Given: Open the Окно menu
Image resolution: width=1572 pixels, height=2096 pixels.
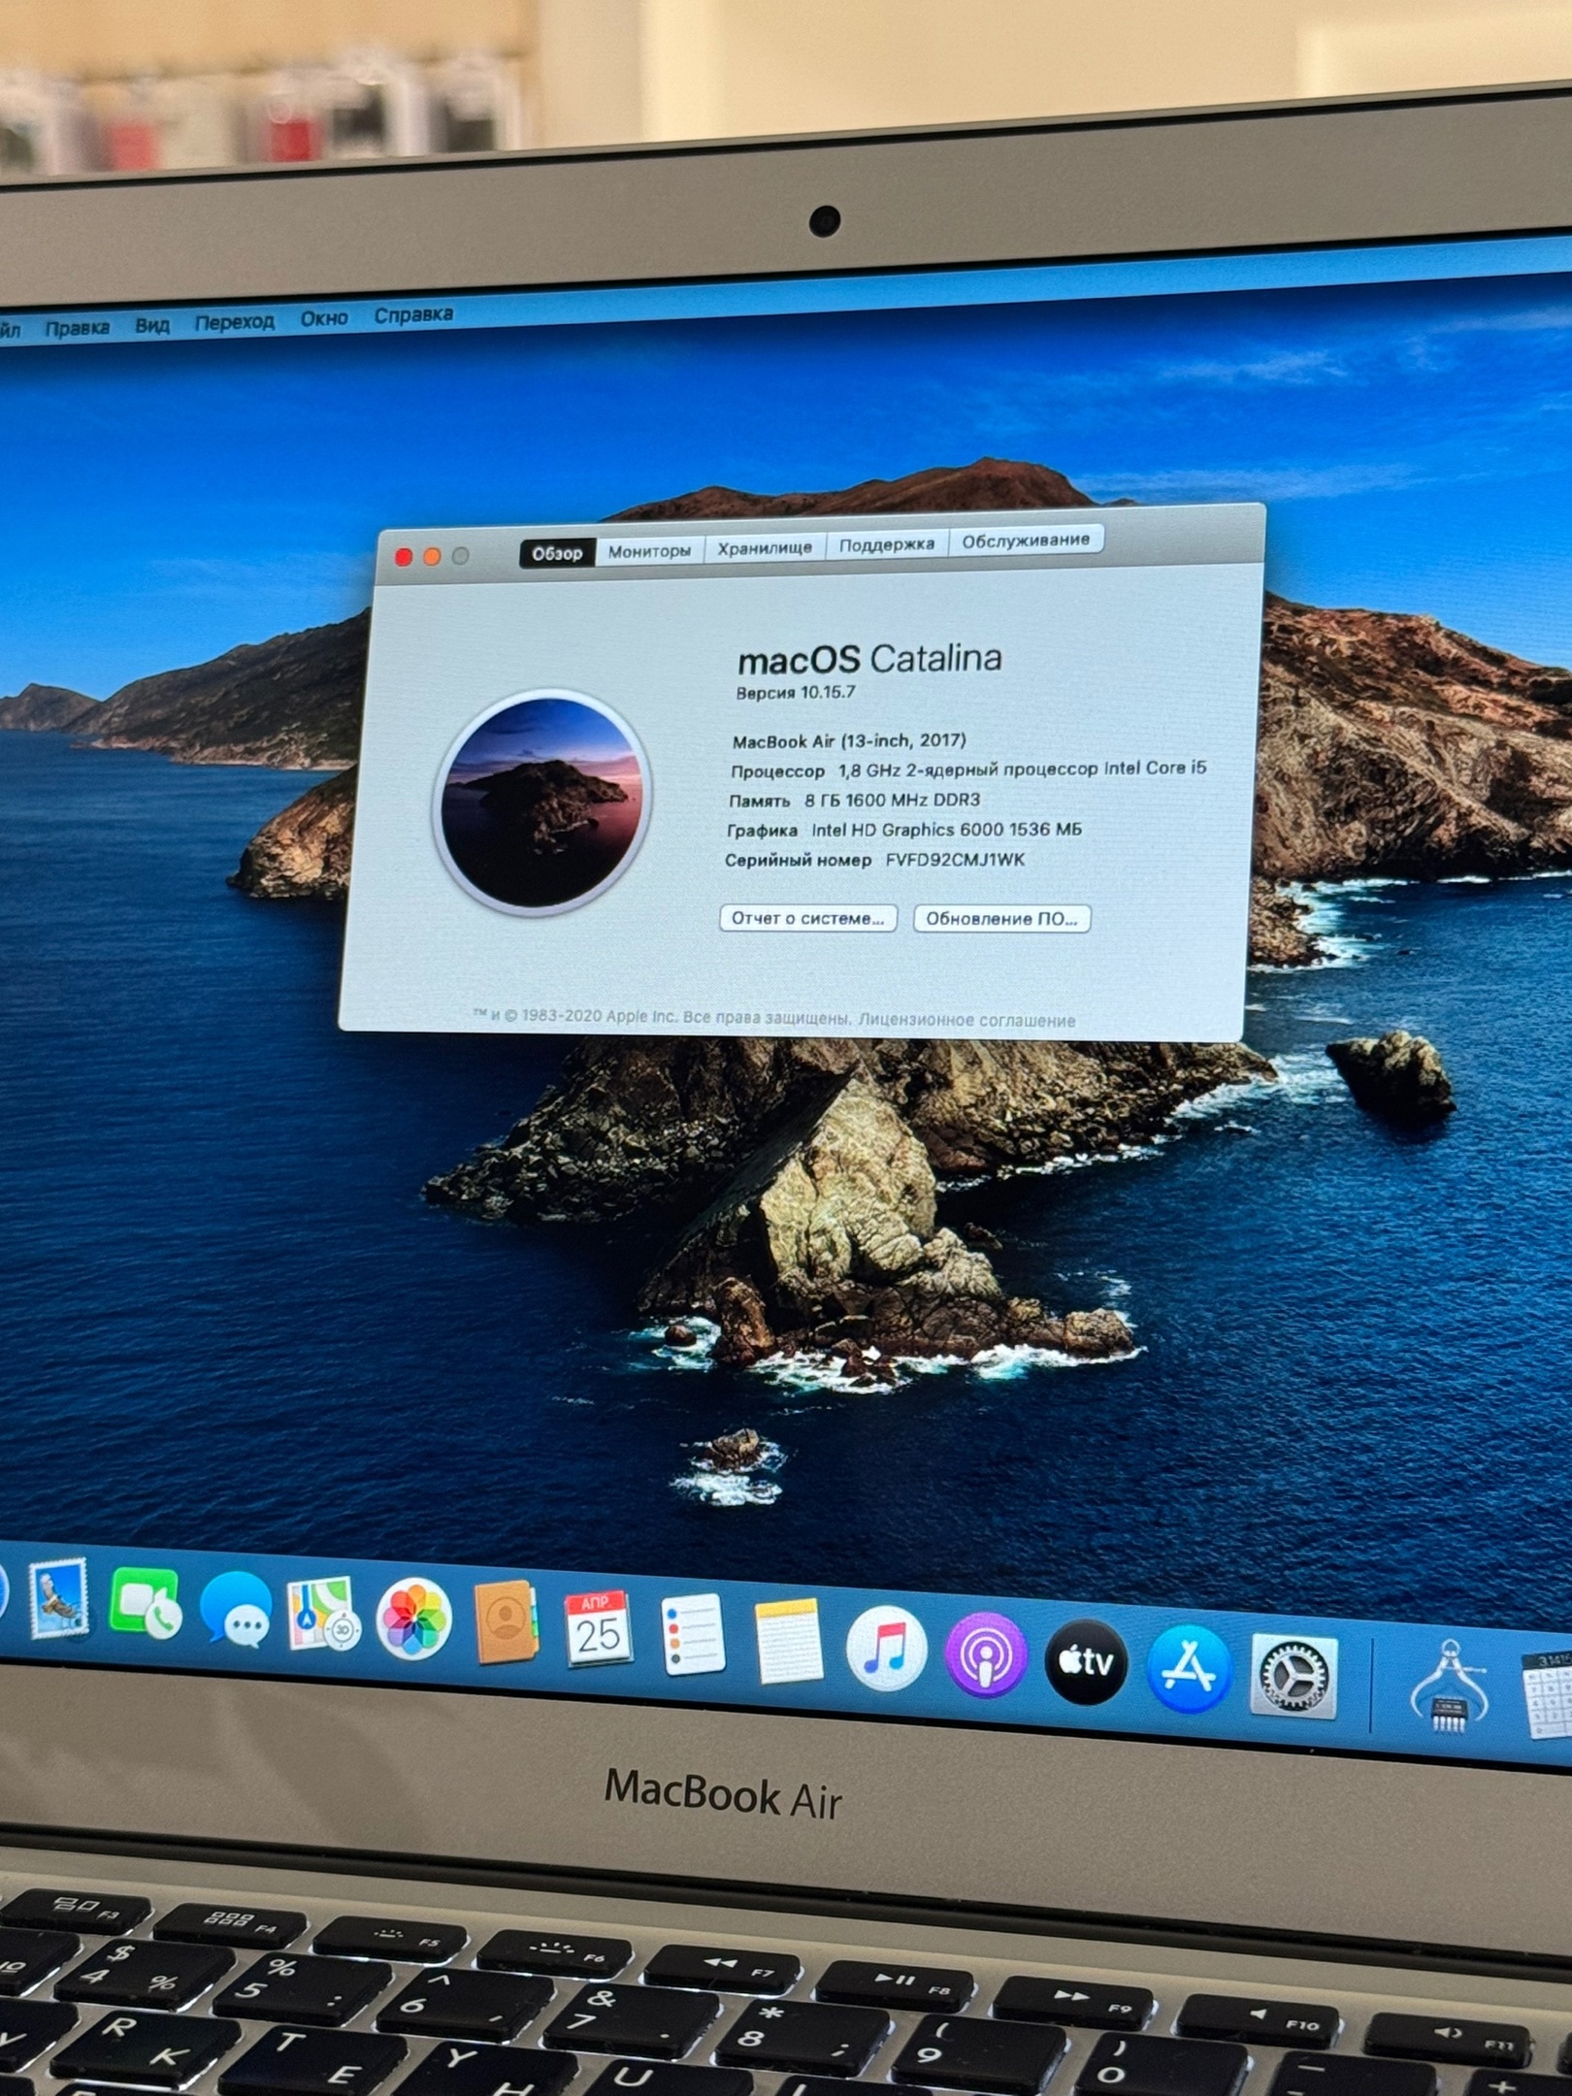Looking at the screenshot, I should point(324,318).
